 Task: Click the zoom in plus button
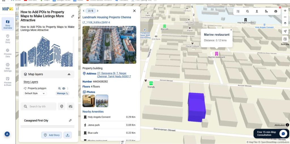pyautogui.click(x=285, y=11)
